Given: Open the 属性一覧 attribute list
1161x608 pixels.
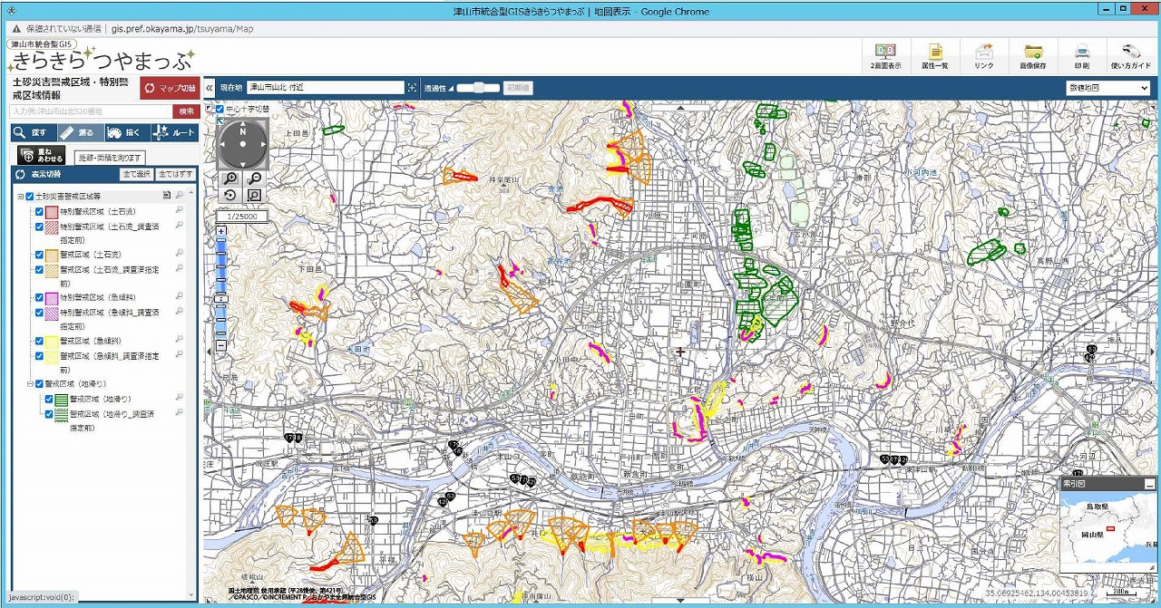Looking at the screenshot, I should coord(935,56).
